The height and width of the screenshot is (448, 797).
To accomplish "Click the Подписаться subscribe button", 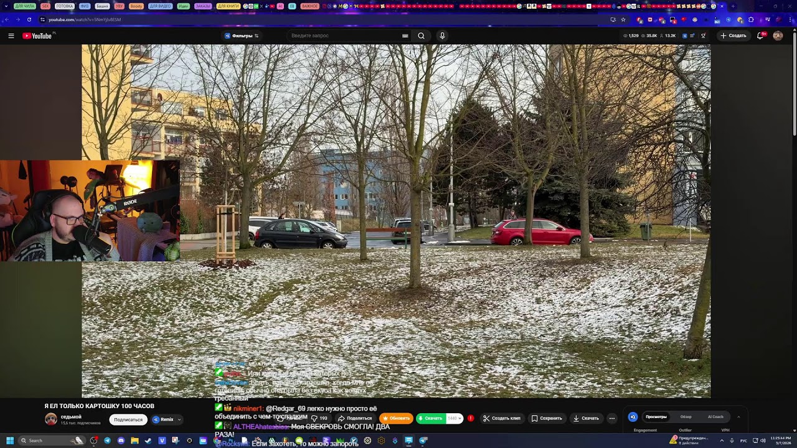I will [128, 419].
